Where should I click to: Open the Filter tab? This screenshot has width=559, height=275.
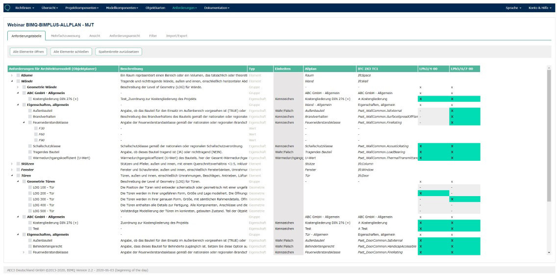153,36
